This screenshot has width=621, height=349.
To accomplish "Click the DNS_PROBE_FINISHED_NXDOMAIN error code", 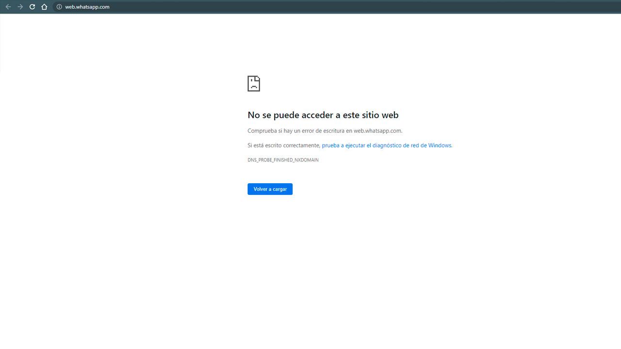I will pos(283,159).
